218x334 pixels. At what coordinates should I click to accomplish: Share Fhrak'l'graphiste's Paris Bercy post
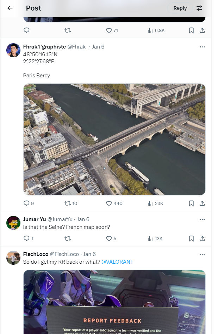click(x=202, y=203)
